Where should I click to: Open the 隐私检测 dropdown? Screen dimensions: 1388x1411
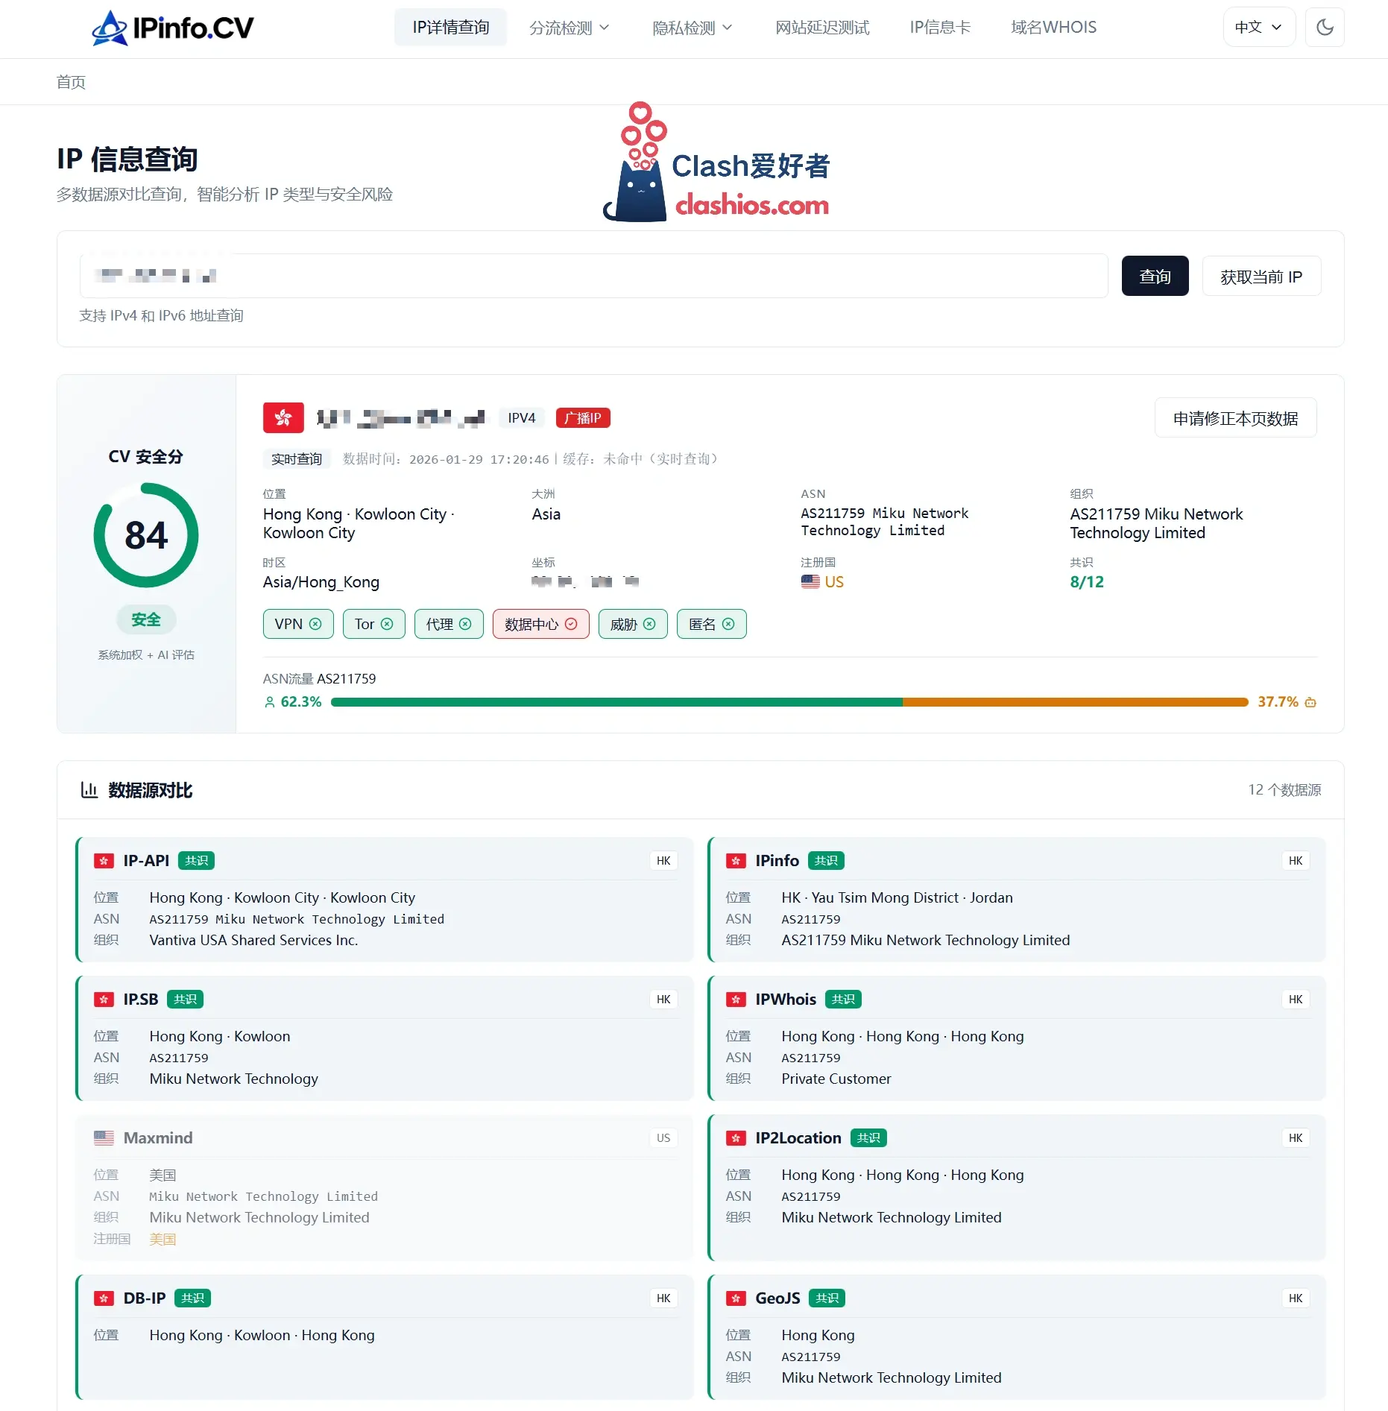[x=690, y=27]
